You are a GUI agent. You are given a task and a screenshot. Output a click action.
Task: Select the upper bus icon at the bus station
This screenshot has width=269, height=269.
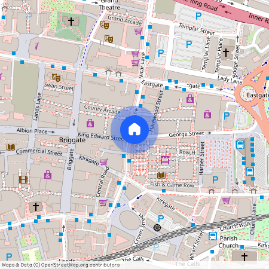pyautogui.click(x=240, y=145)
